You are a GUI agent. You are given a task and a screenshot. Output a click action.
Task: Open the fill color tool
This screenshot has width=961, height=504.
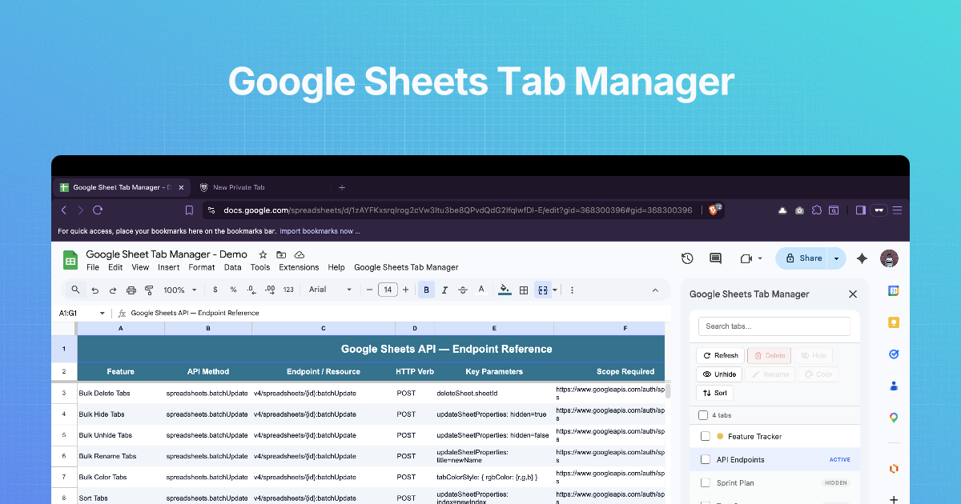(504, 290)
